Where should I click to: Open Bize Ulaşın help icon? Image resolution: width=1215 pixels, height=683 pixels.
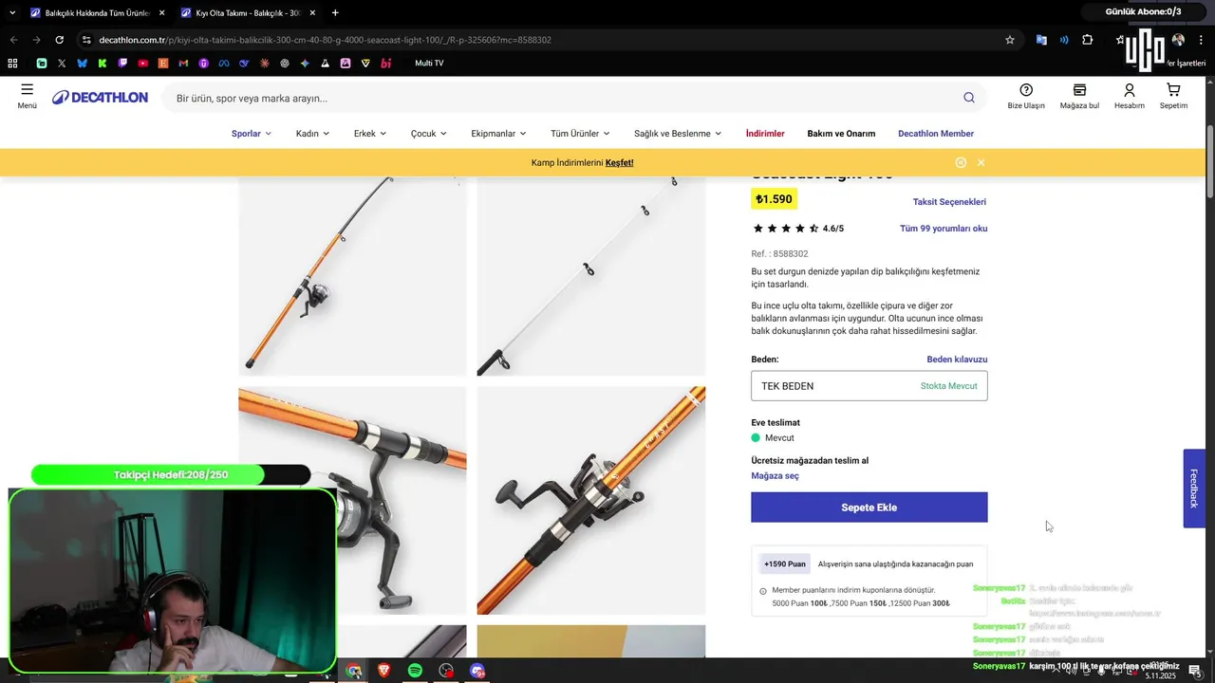pos(1026,95)
